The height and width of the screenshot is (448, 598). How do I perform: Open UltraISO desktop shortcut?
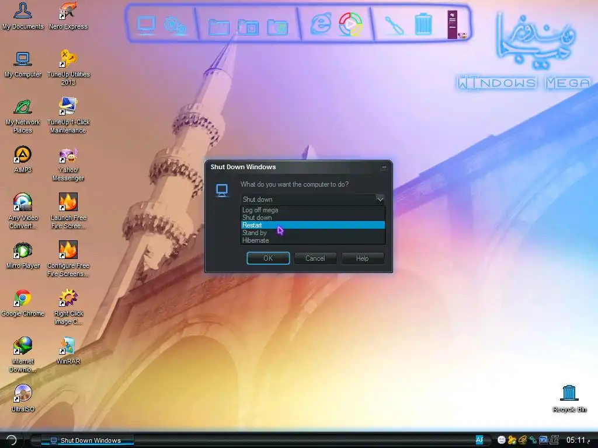pyautogui.click(x=23, y=399)
